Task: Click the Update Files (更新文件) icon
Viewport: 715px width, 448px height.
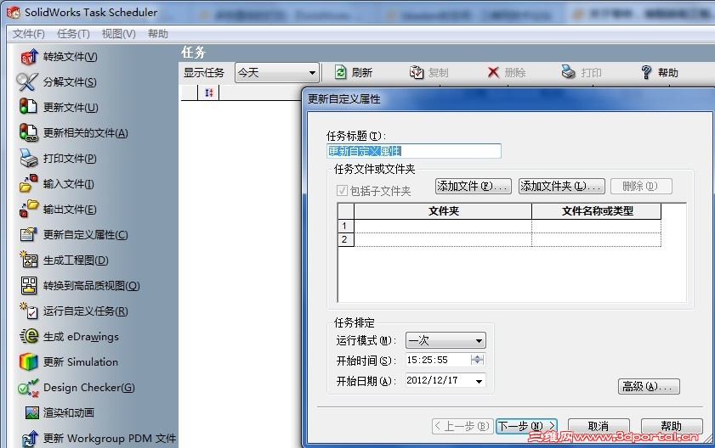Action: [x=28, y=107]
